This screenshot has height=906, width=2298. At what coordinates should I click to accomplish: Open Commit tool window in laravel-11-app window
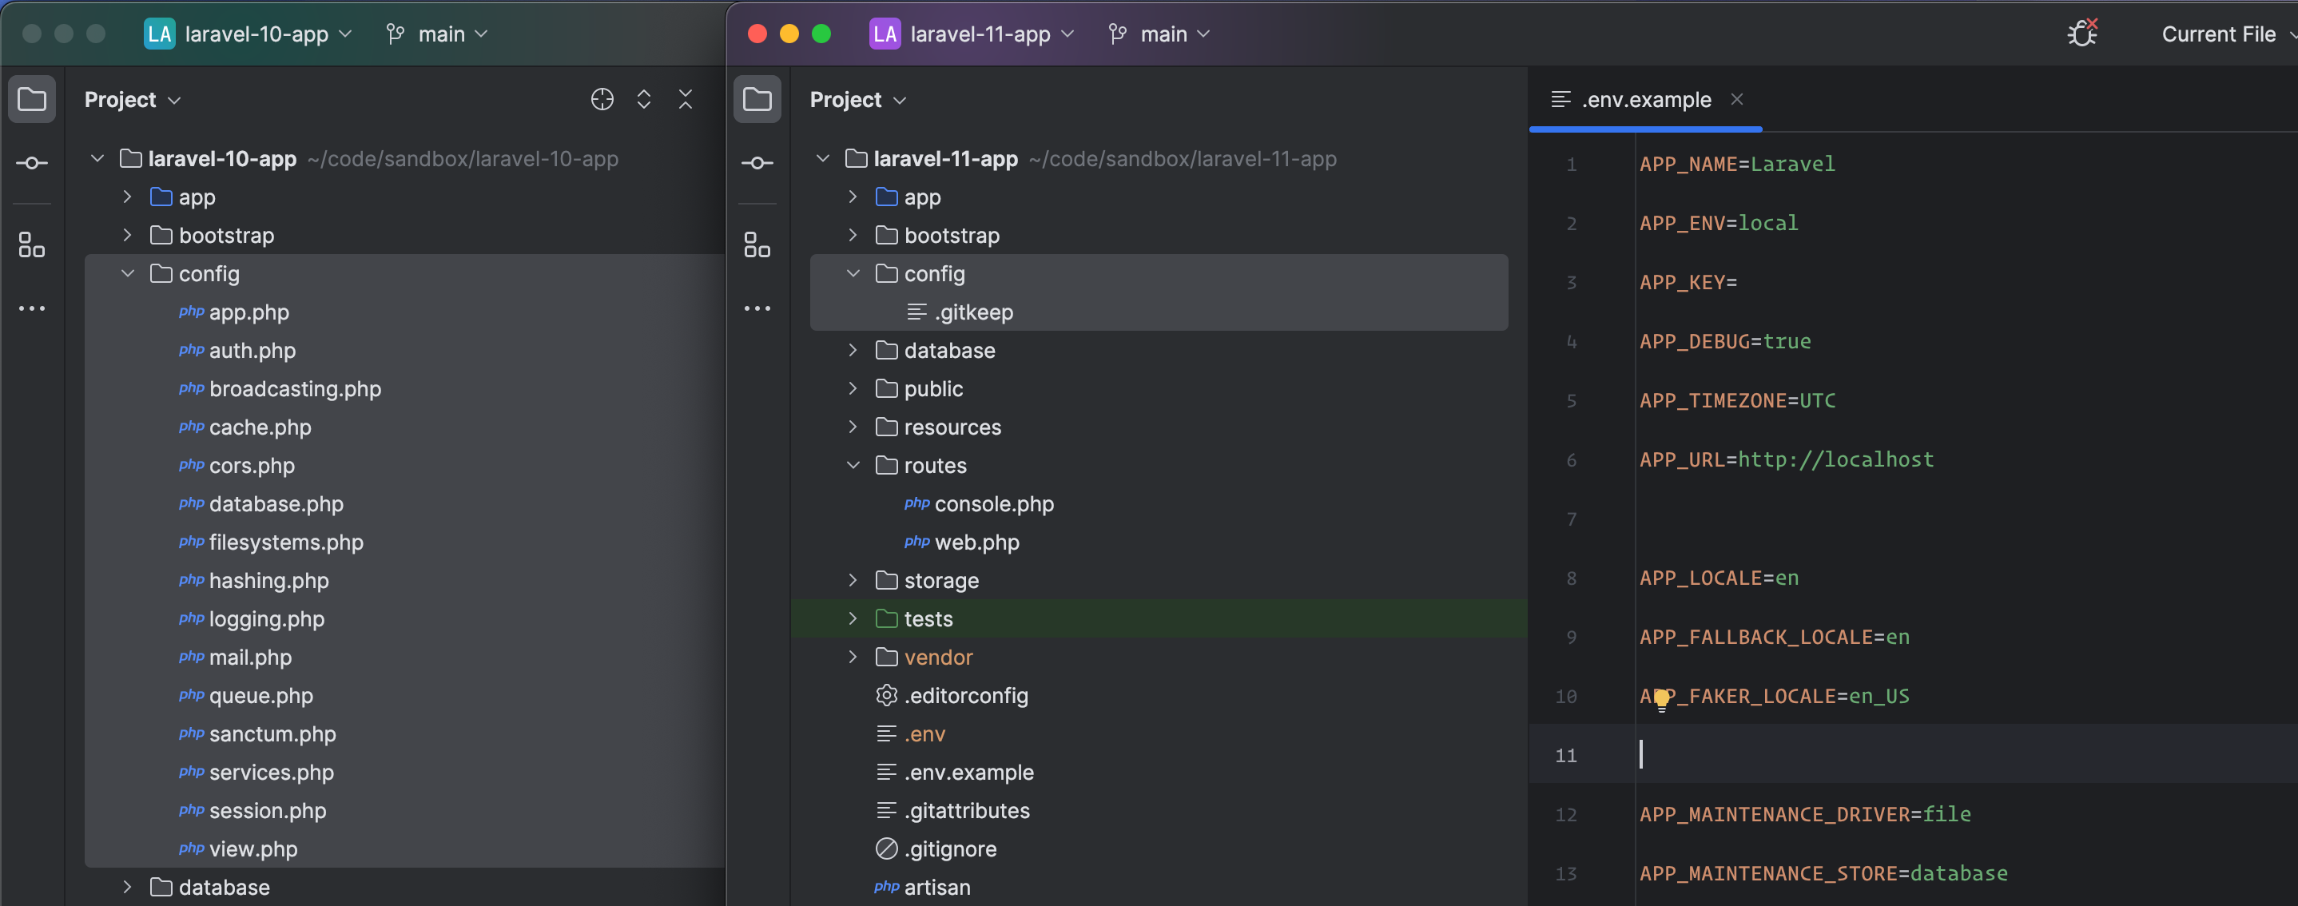tap(757, 163)
